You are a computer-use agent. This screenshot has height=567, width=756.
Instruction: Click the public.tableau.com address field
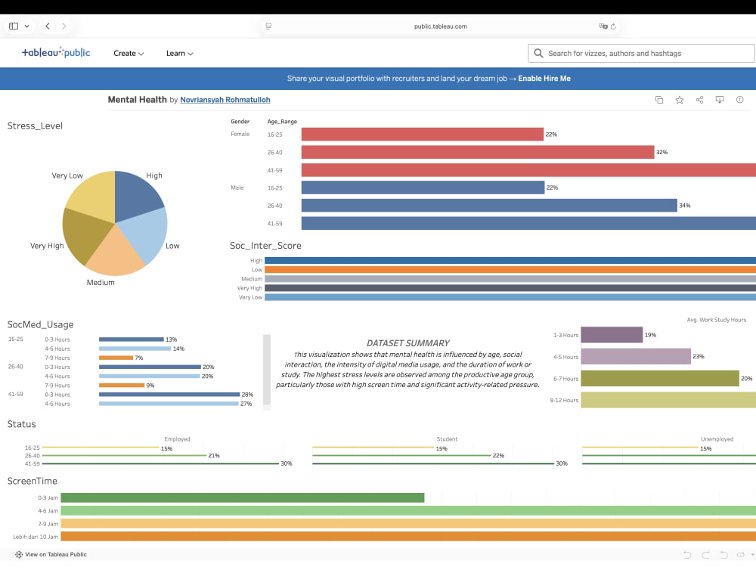[x=440, y=26]
